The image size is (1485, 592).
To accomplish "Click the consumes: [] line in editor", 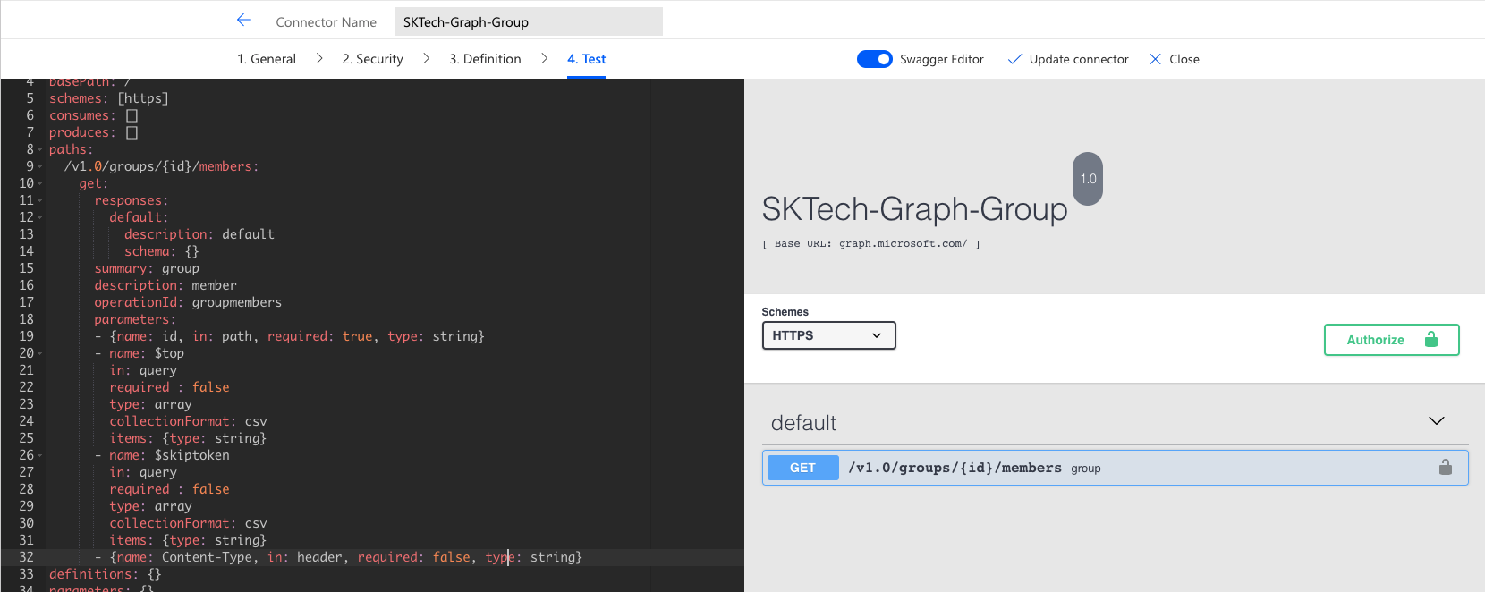I will pos(94,115).
